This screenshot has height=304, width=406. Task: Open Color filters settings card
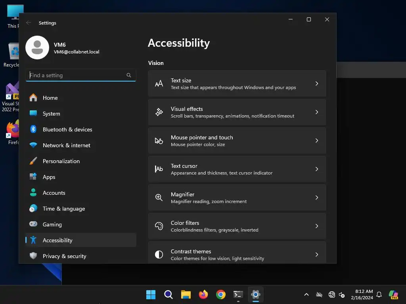[237, 226]
